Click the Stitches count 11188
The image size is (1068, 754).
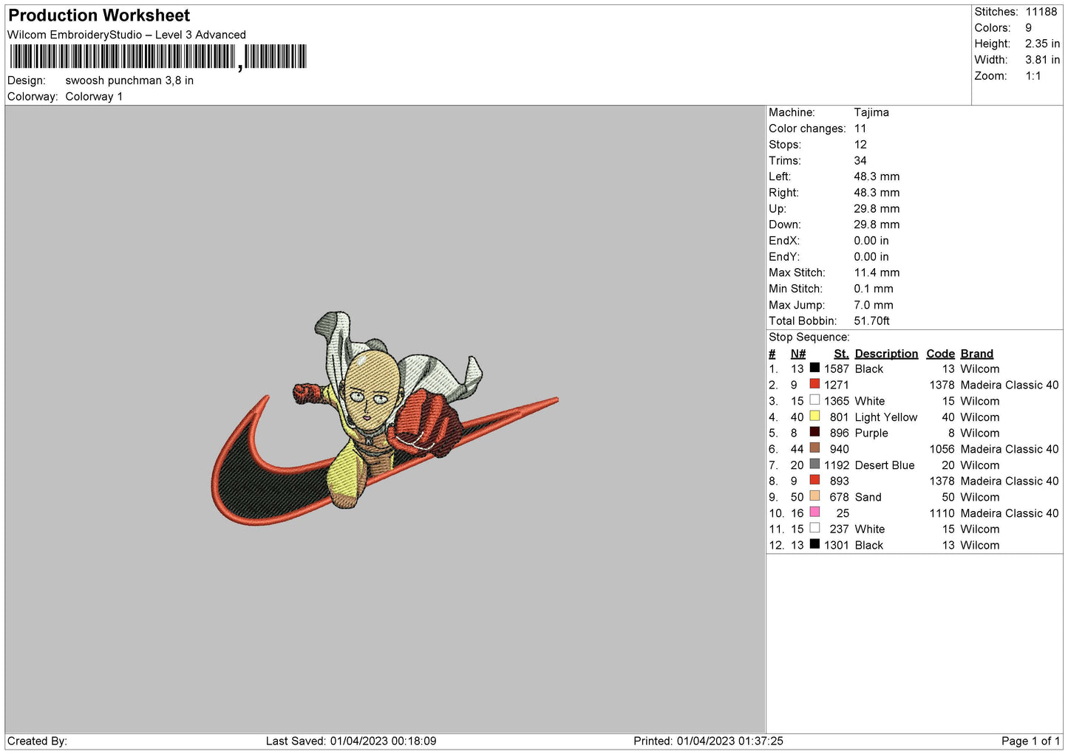click(1041, 12)
